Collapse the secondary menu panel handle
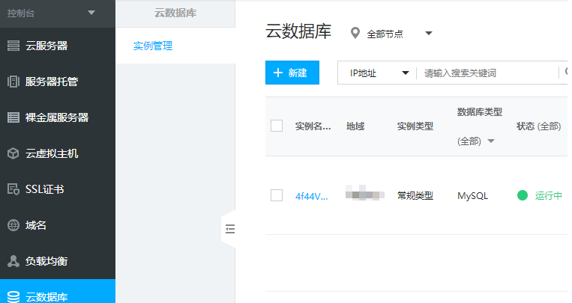 229,229
